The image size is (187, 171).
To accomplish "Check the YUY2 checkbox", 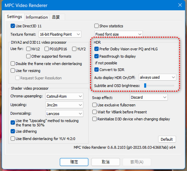I will [x=74, y=49].
